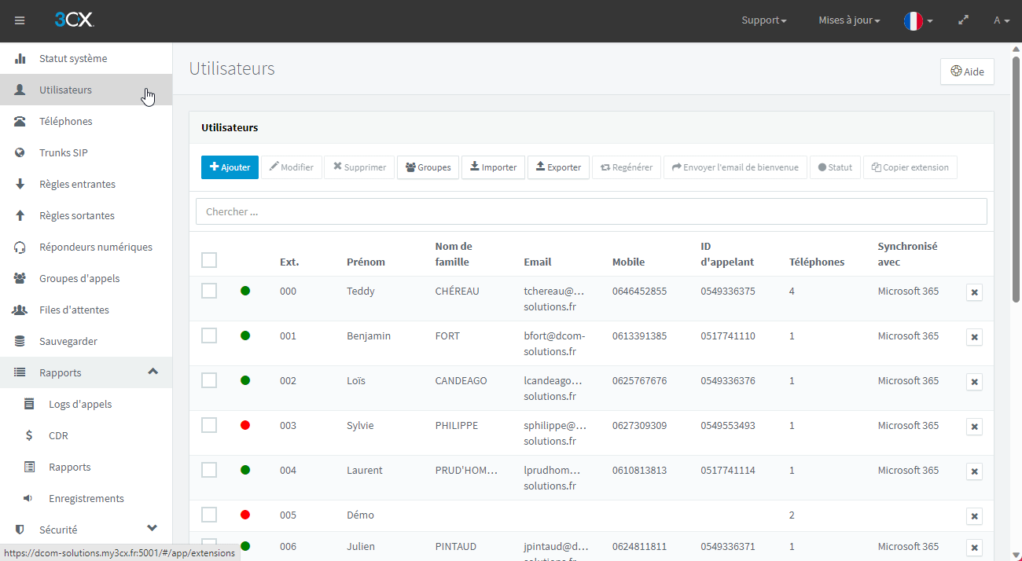Click the X icon on Laurent's row
Screen dimensions: 1022x561
tap(974, 471)
